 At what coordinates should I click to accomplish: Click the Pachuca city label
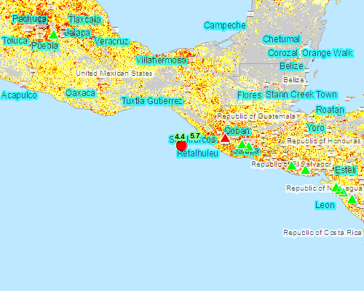[x=29, y=19]
